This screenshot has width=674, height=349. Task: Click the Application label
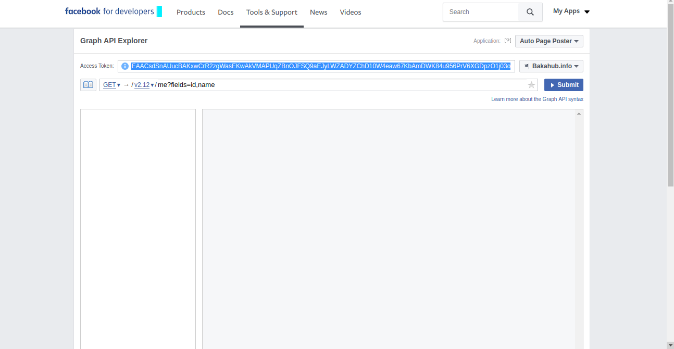coord(487,41)
